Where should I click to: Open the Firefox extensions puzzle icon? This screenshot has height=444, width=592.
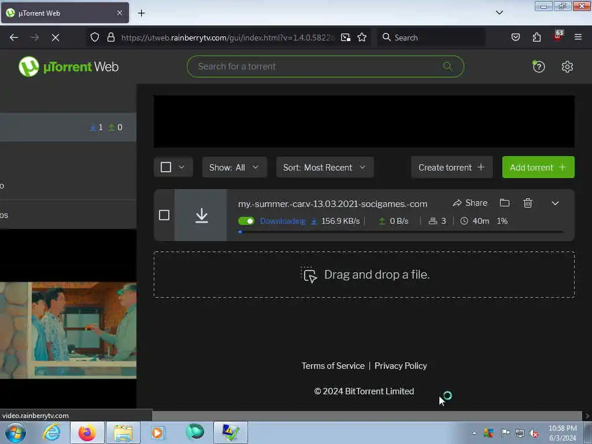coord(536,38)
